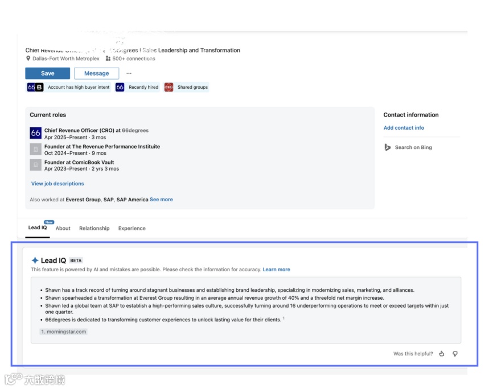Click Everest Group in Also worked at
This screenshot has width=493, height=389.
click(83, 200)
